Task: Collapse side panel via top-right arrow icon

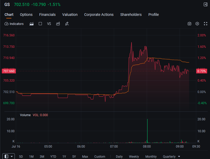Action: pyautogui.click(x=205, y=4)
